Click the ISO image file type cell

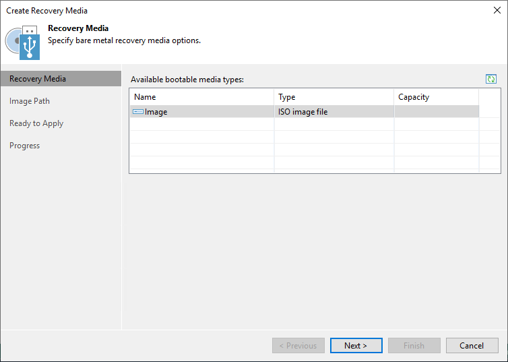pyautogui.click(x=303, y=112)
